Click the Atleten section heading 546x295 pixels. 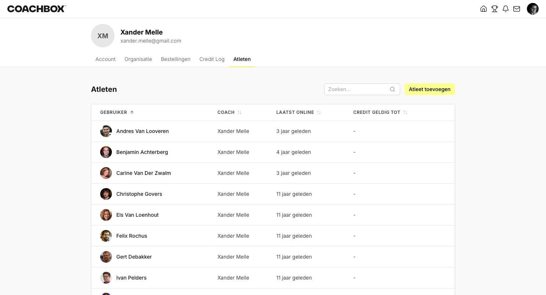104,89
